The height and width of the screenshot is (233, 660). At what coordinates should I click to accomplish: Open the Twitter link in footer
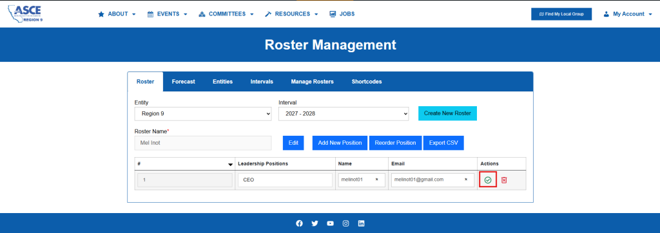pos(315,223)
